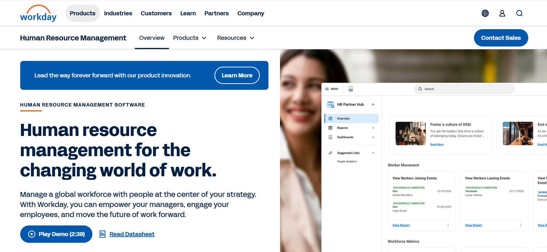This screenshot has height=252, width=547.
Task: Click the 'Adrian Bancilhon' hire entry
Action: click(x=402, y=195)
